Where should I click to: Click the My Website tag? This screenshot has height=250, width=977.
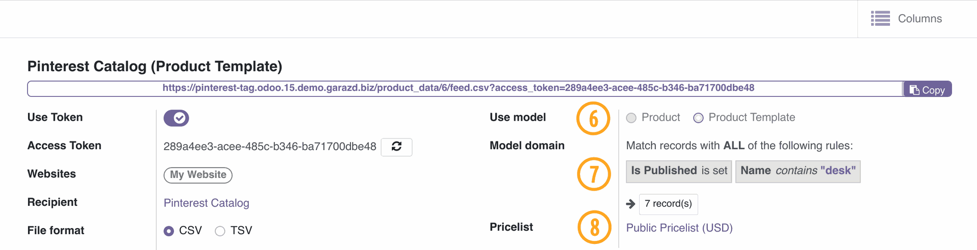click(198, 175)
